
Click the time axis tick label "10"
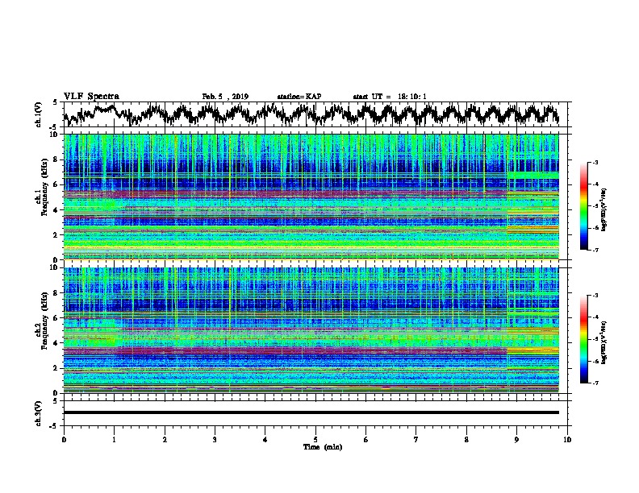[567, 440]
